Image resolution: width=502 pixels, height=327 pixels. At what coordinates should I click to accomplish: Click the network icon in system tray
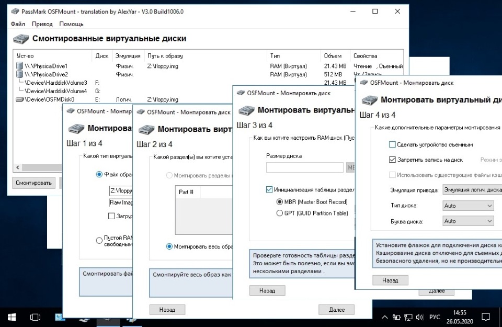(408, 317)
